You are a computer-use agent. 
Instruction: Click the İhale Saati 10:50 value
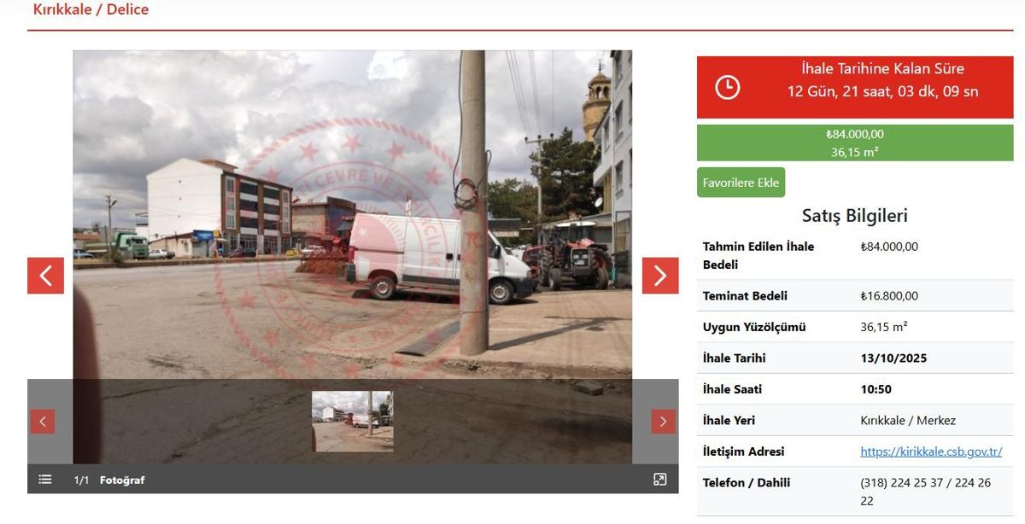876,389
